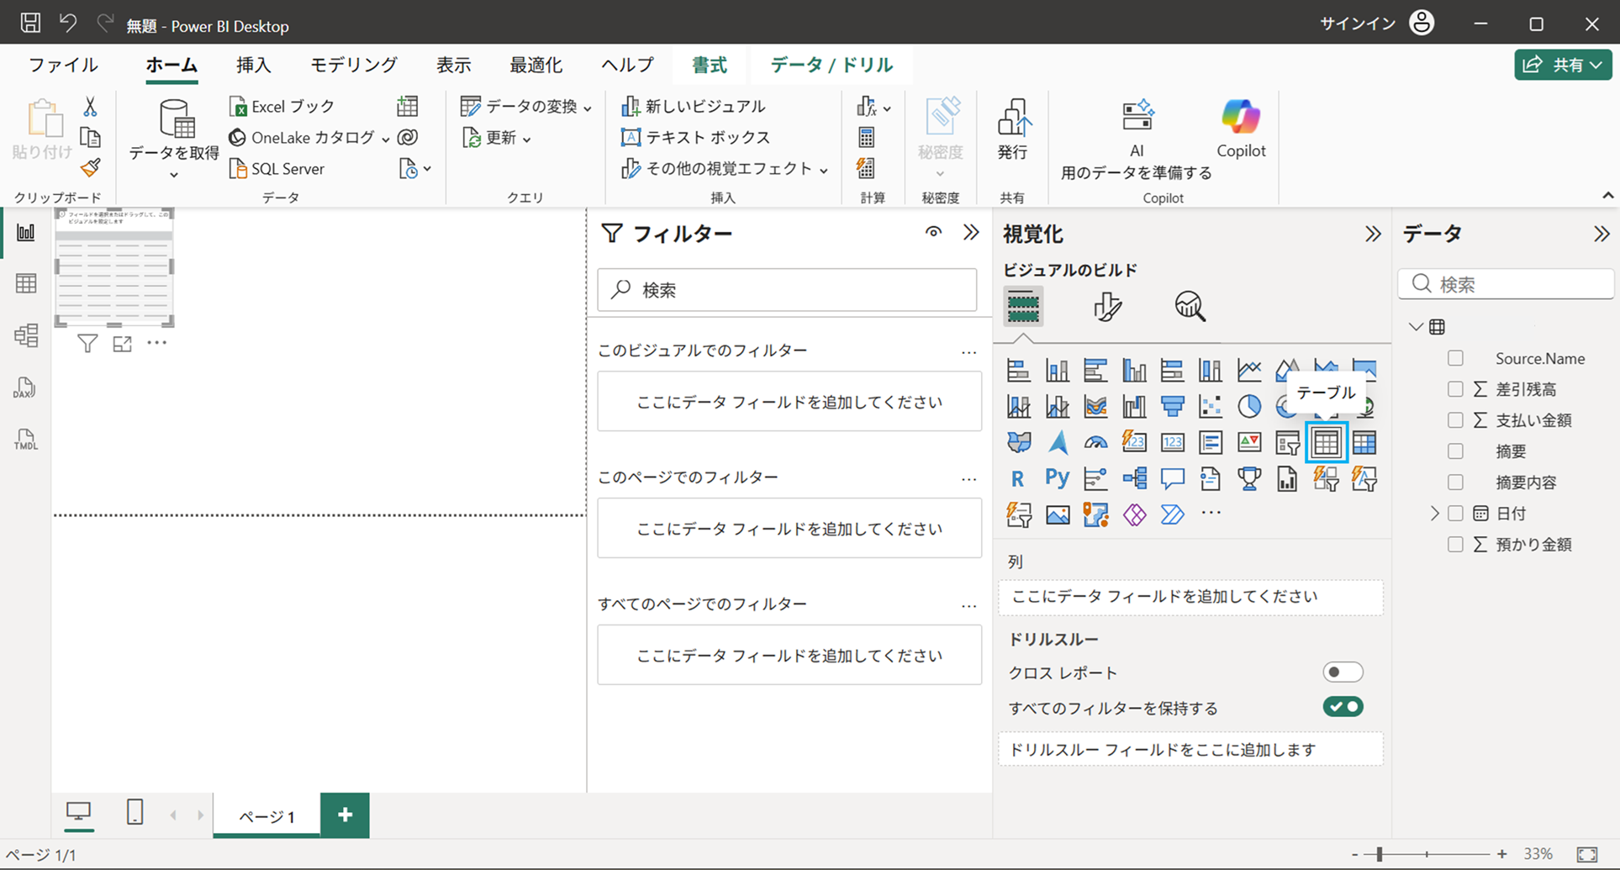Click the filter icon under the visual
The image size is (1620, 870).
pos(87,343)
